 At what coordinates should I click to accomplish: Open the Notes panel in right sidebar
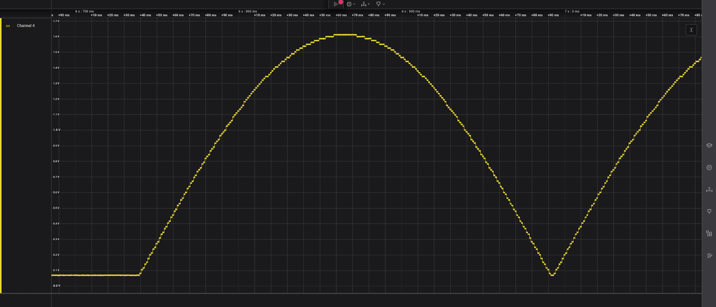click(x=709, y=256)
